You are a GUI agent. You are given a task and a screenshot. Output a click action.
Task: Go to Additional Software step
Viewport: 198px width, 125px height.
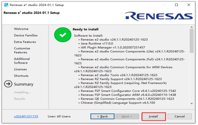(22, 61)
